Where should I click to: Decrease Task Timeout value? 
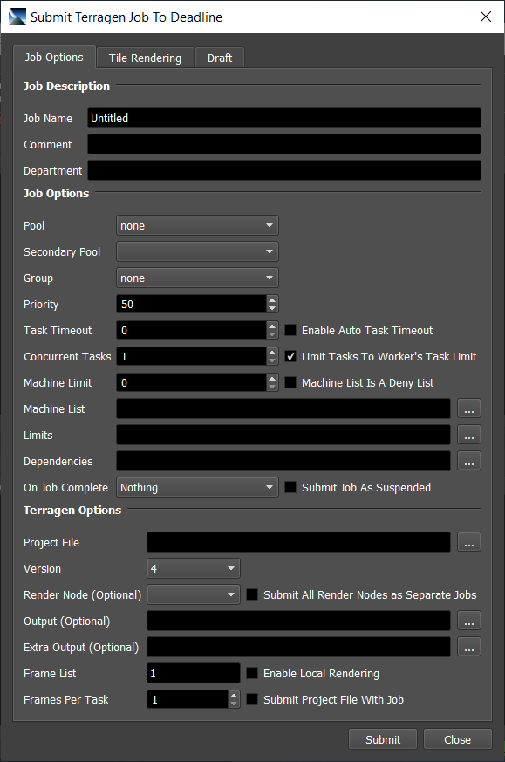[272, 335]
